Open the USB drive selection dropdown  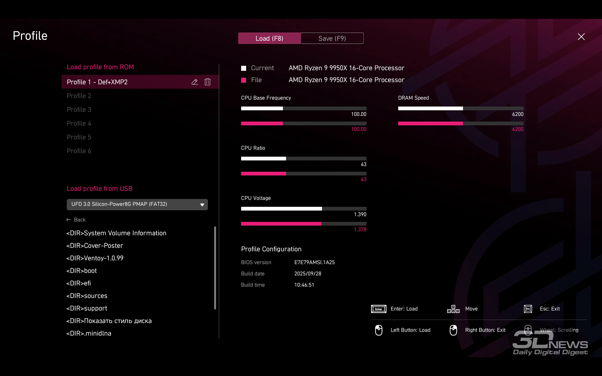(137, 204)
